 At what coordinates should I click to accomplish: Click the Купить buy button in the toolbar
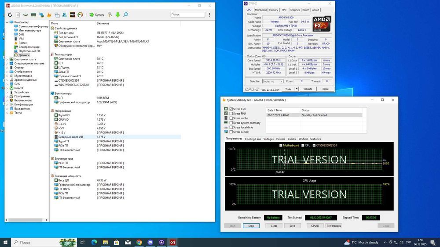[97, 15]
